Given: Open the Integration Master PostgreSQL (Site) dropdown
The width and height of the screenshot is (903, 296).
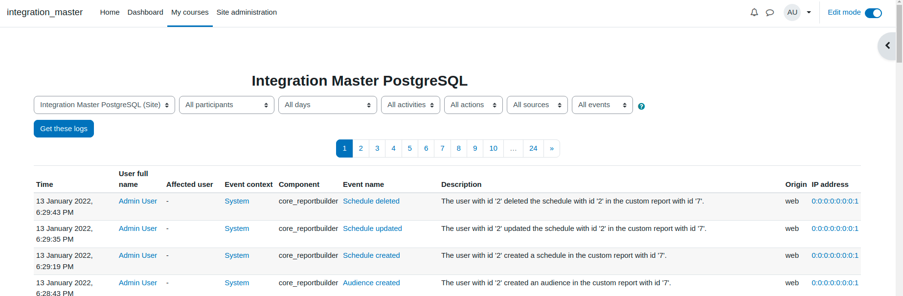Looking at the screenshot, I should point(104,105).
